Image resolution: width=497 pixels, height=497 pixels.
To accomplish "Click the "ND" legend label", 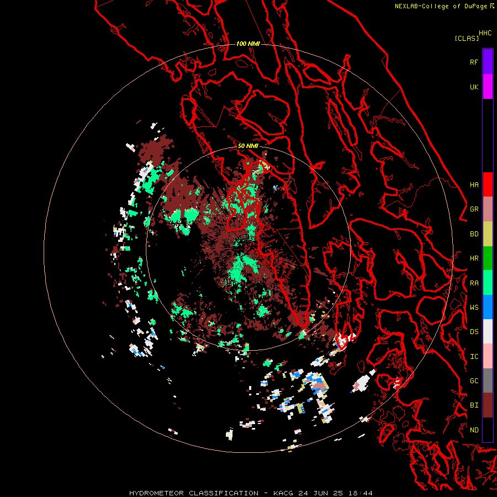I will coord(474,430).
